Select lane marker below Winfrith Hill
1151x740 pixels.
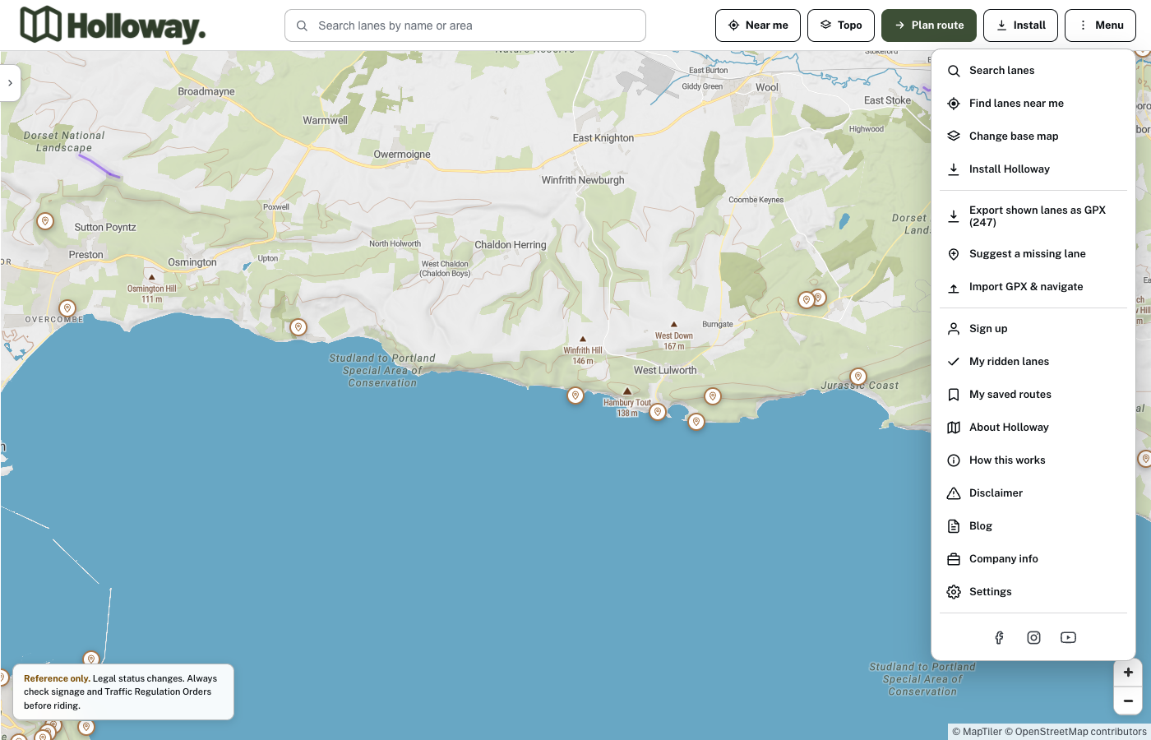pyautogui.click(x=575, y=395)
